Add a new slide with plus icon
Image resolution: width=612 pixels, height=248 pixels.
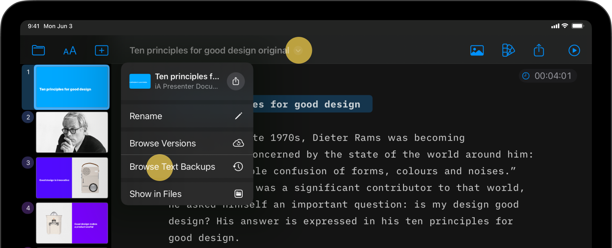(102, 50)
